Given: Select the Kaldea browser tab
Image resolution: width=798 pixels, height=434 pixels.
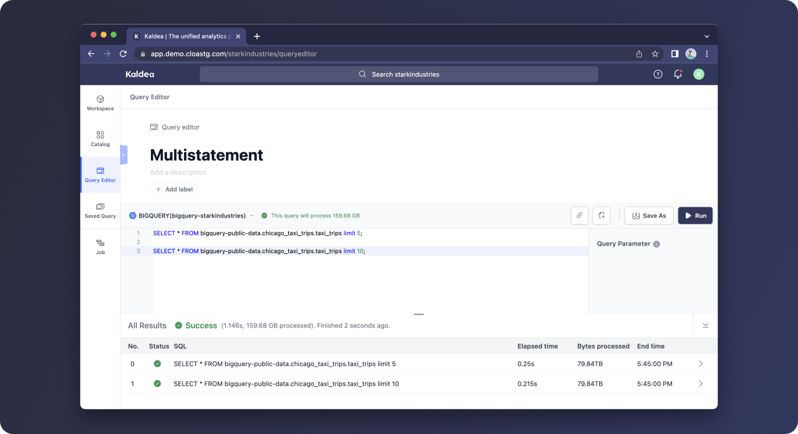Looking at the screenshot, I should 186,36.
